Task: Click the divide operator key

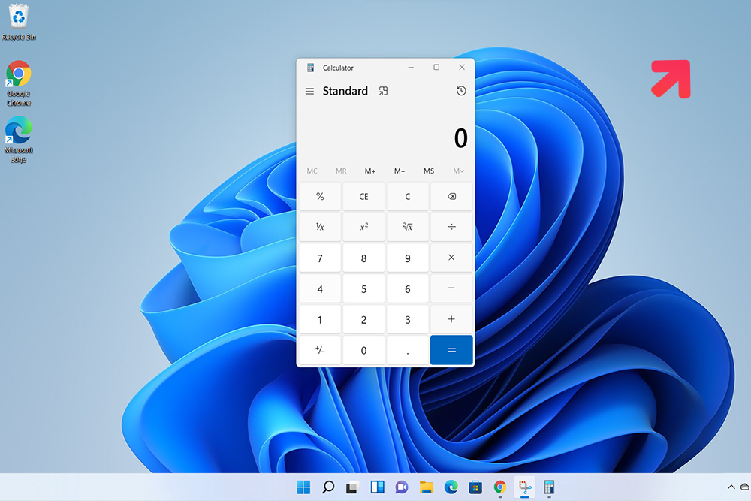Action: [x=451, y=227]
